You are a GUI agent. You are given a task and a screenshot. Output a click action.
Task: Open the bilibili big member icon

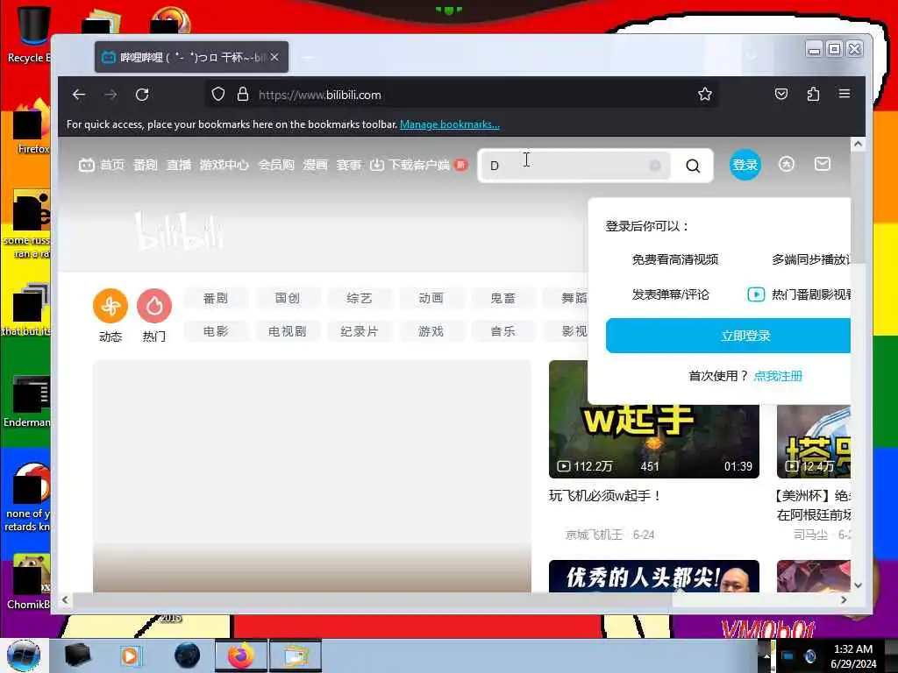(787, 164)
